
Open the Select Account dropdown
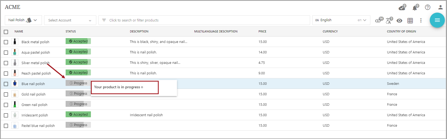click(70, 20)
